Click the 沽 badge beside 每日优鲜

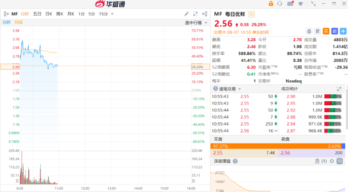tap(251, 14)
